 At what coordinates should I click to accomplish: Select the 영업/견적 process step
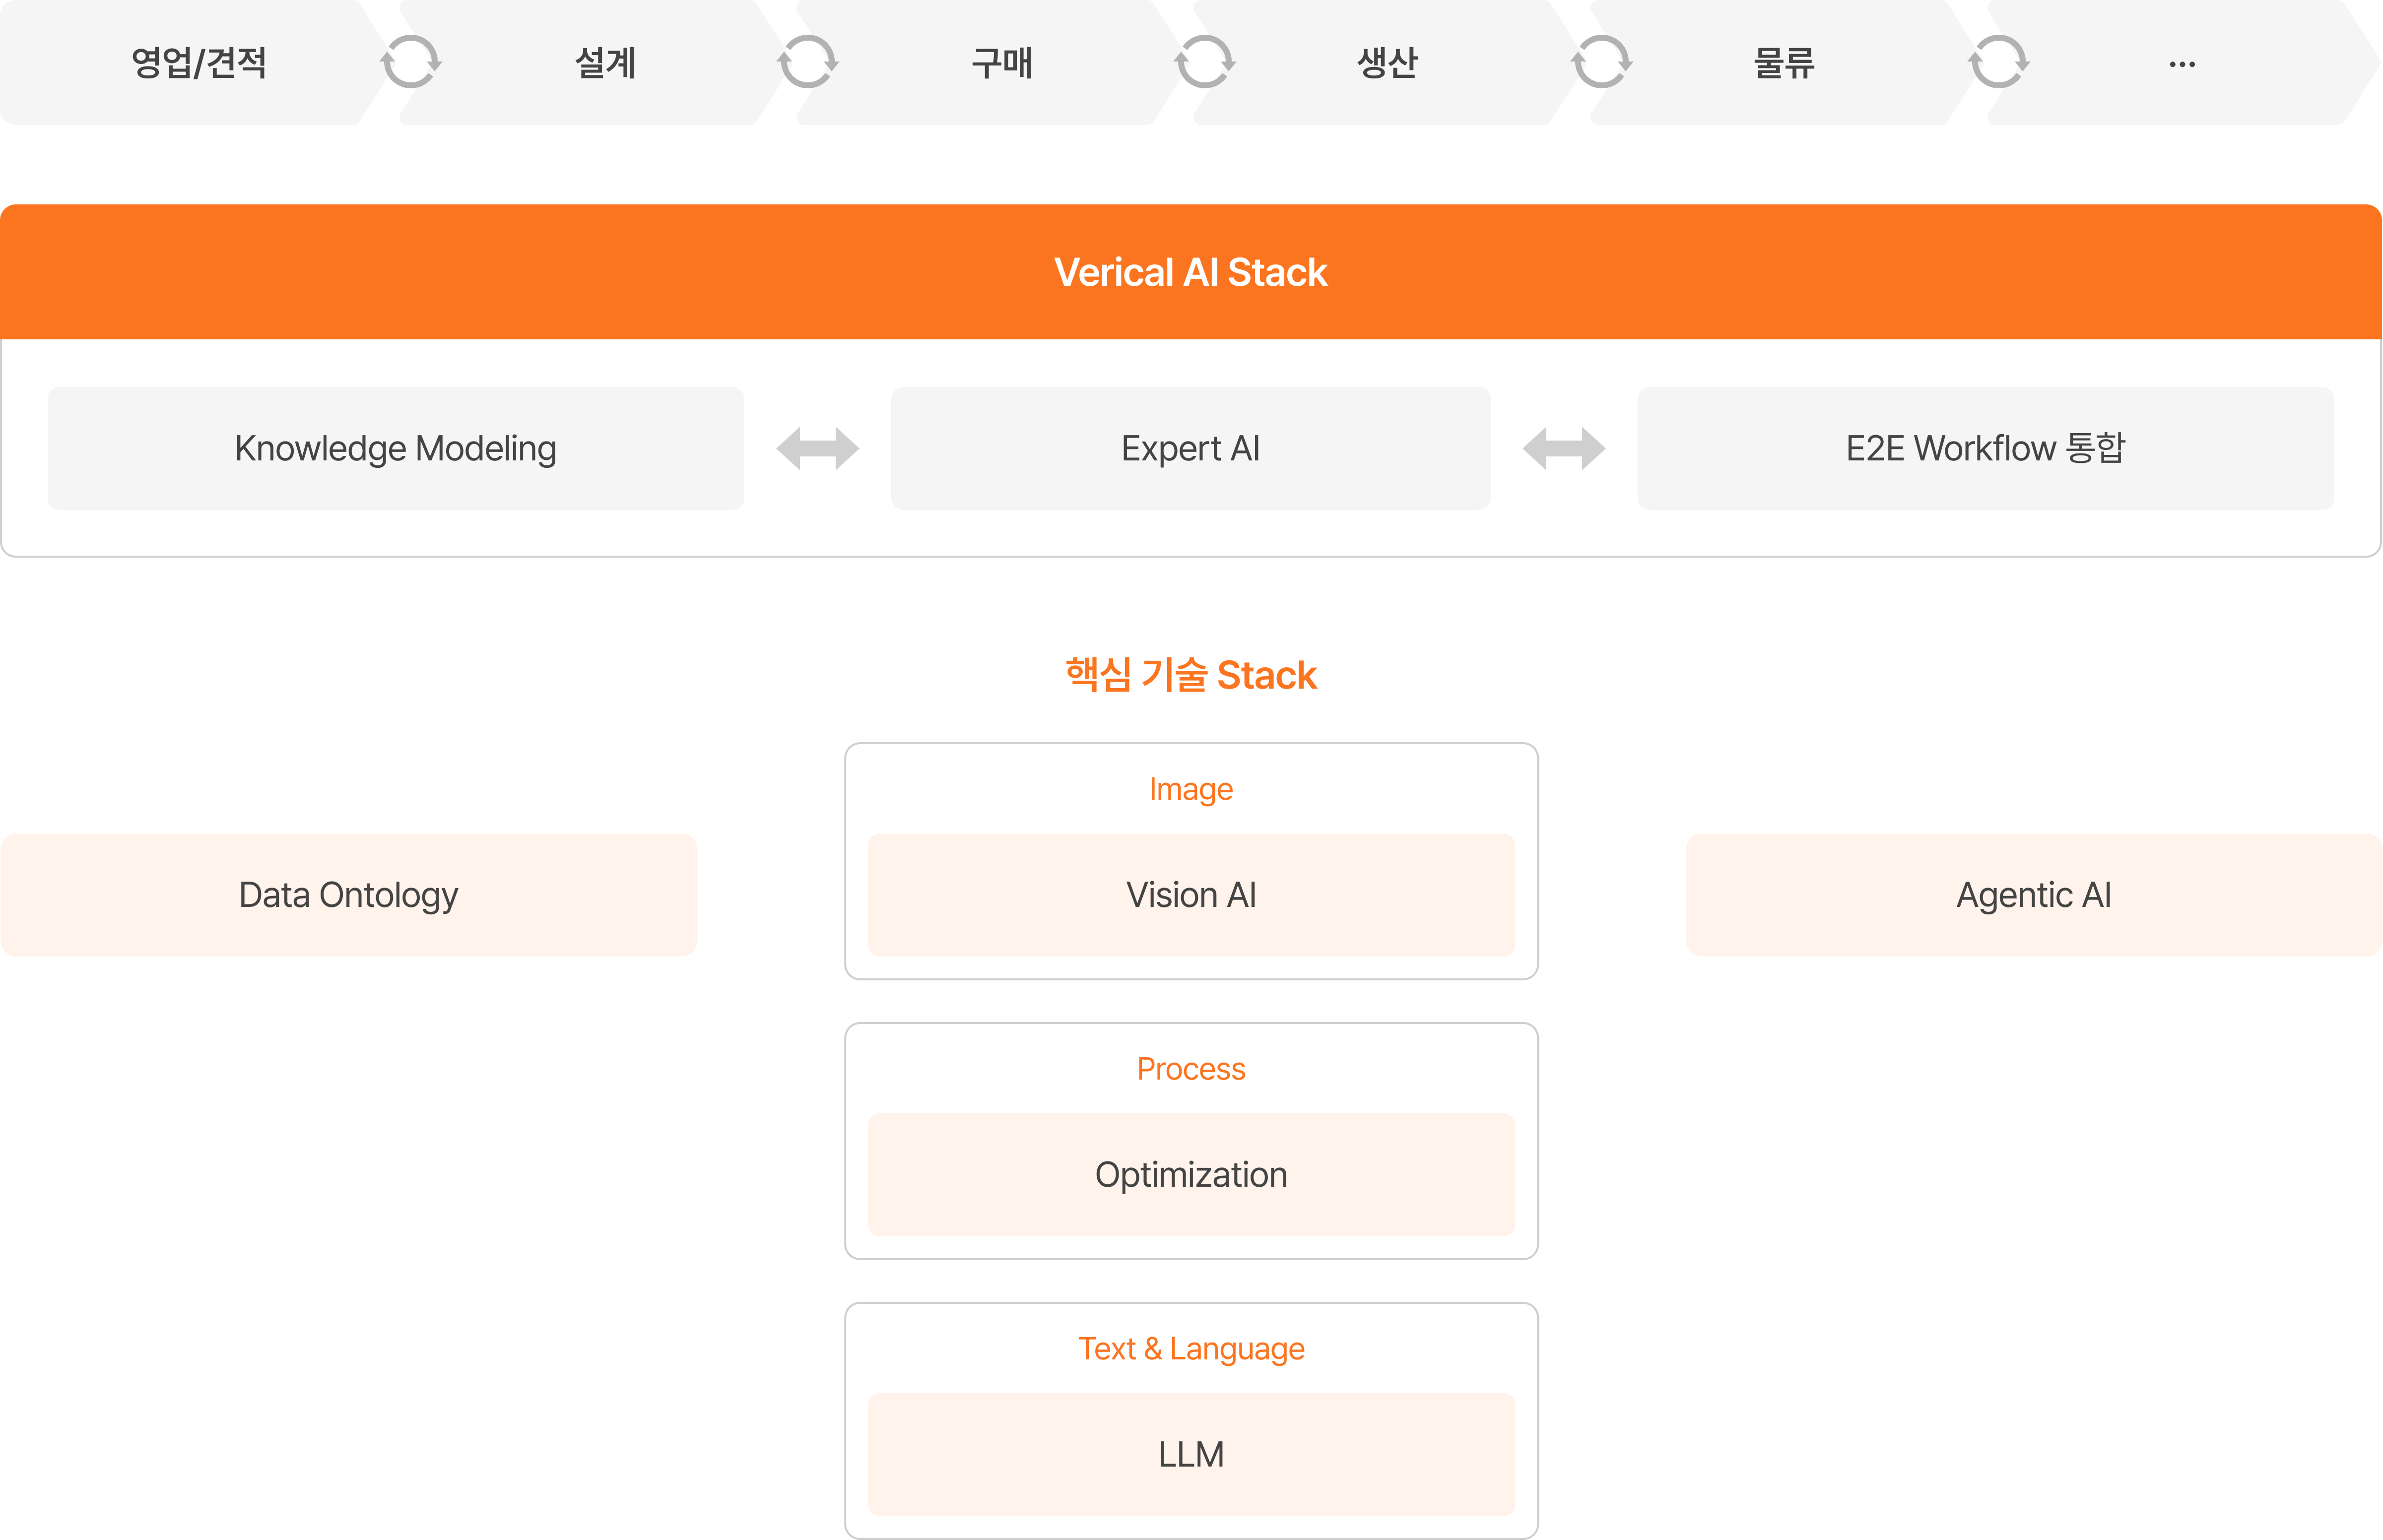pyautogui.click(x=199, y=63)
